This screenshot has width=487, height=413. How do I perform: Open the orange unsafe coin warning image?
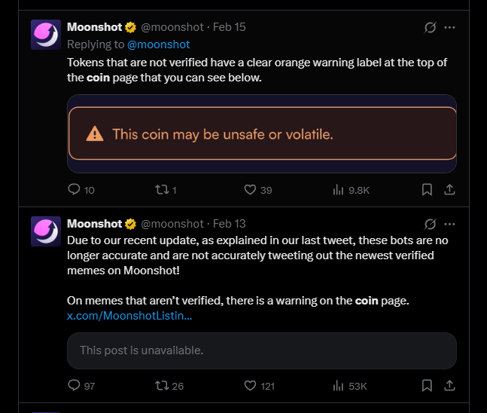pyautogui.click(x=262, y=133)
